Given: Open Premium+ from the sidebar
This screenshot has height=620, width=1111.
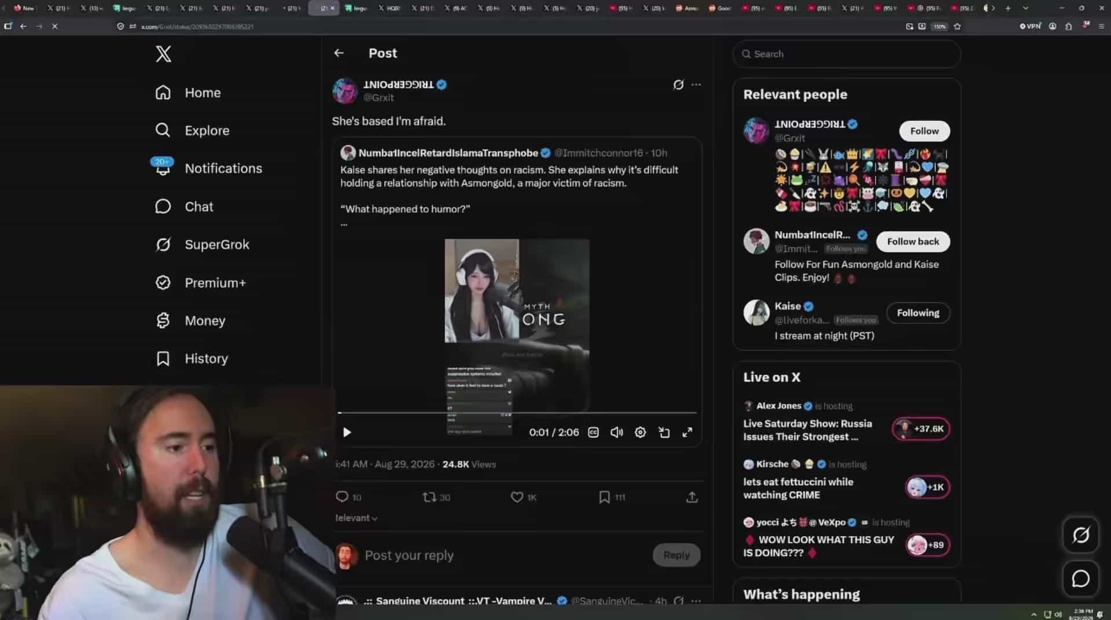Looking at the screenshot, I should pos(200,283).
